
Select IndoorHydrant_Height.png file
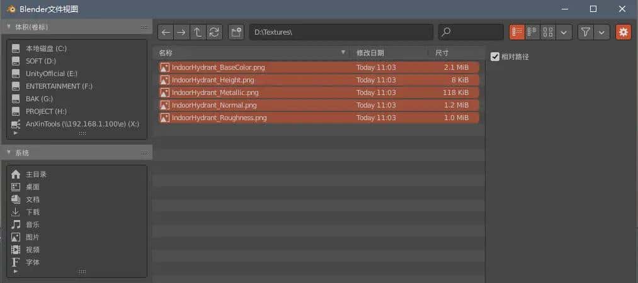tap(319, 80)
